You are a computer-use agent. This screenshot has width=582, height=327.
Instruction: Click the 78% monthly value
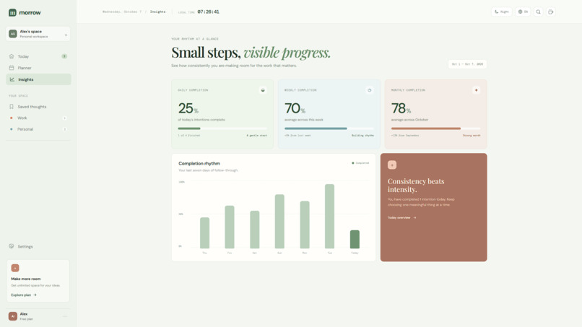[401, 108]
